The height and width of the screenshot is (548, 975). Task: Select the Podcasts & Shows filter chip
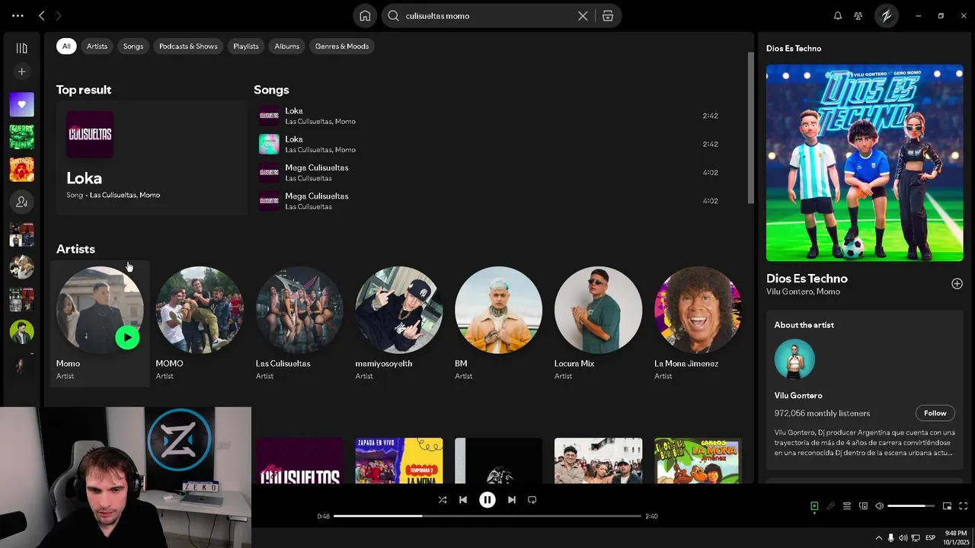click(x=188, y=46)
